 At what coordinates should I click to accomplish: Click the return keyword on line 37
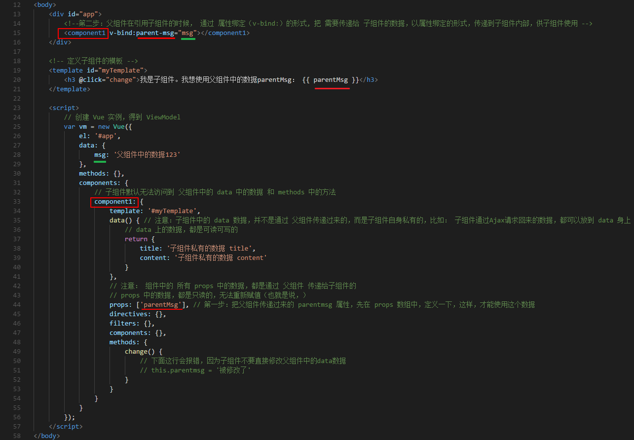[x=136, y=239]
